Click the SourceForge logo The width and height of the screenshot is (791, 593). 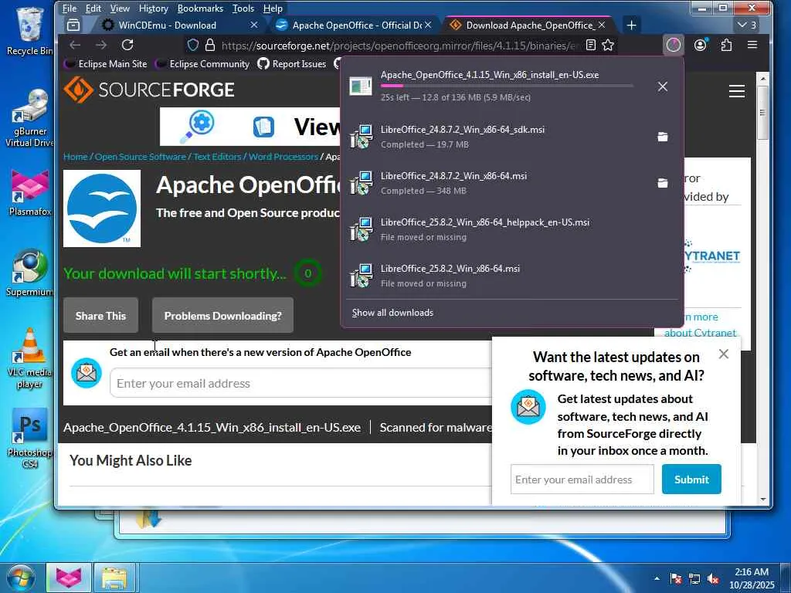tap(149, 90)
